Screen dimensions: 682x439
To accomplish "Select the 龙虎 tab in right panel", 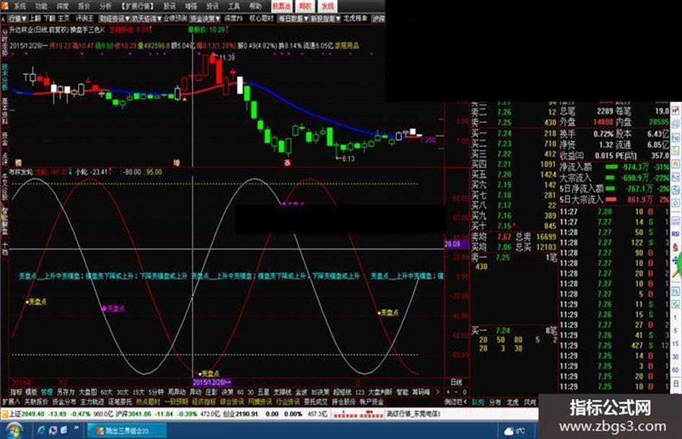I will 512,402.
